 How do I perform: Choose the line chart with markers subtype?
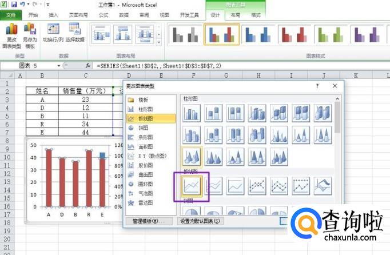coord(257,185)
